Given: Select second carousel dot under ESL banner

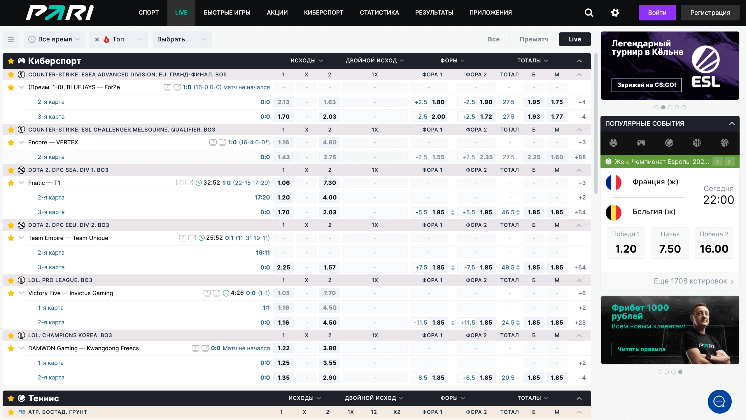Looking at the screenshot, I should pyautogui.click(x=663, y=107).
